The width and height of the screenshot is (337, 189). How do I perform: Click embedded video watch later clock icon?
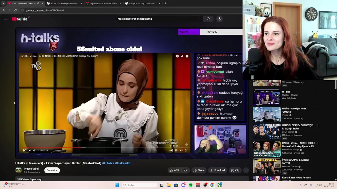pos(177,56)
